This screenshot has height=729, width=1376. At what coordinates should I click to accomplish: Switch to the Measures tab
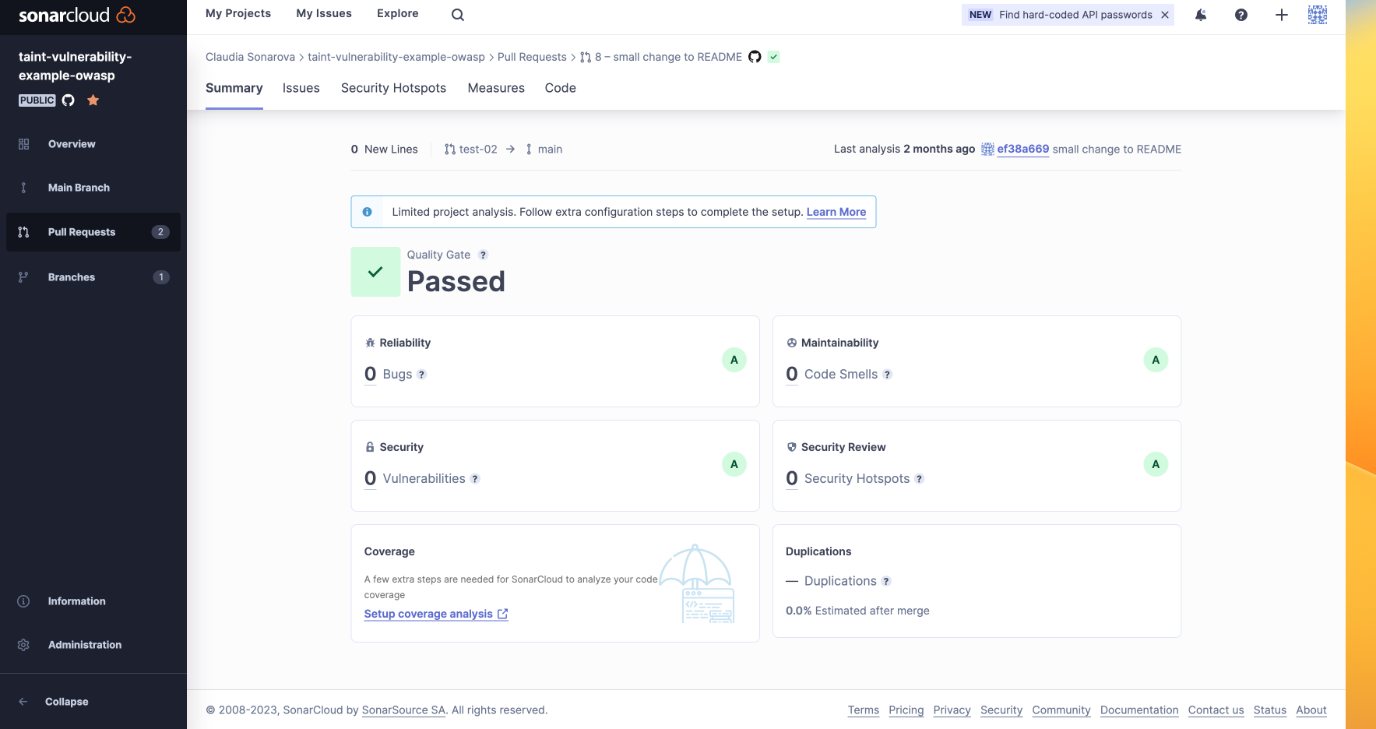[x=496, y=88]
